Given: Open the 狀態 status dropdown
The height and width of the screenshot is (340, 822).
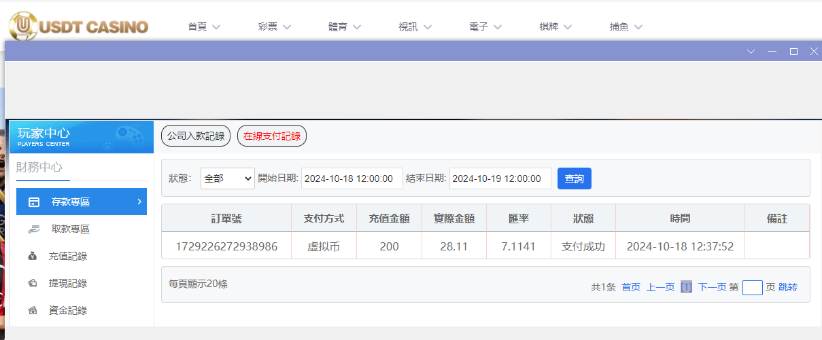Looking at the screenshot, I should [x=227, y=178].
